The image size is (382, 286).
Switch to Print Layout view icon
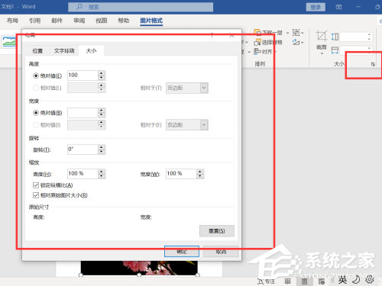coord(304,281)
